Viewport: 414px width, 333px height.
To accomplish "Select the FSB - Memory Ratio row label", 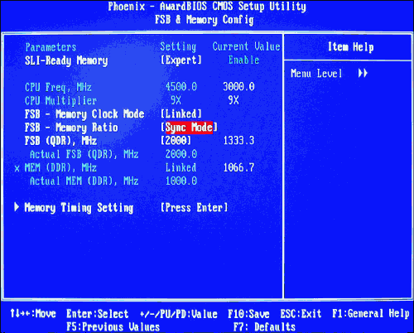I will 71,128.
